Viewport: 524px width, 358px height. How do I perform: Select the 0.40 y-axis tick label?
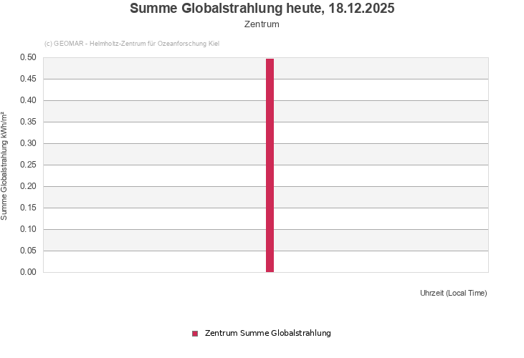click(28, 100)
